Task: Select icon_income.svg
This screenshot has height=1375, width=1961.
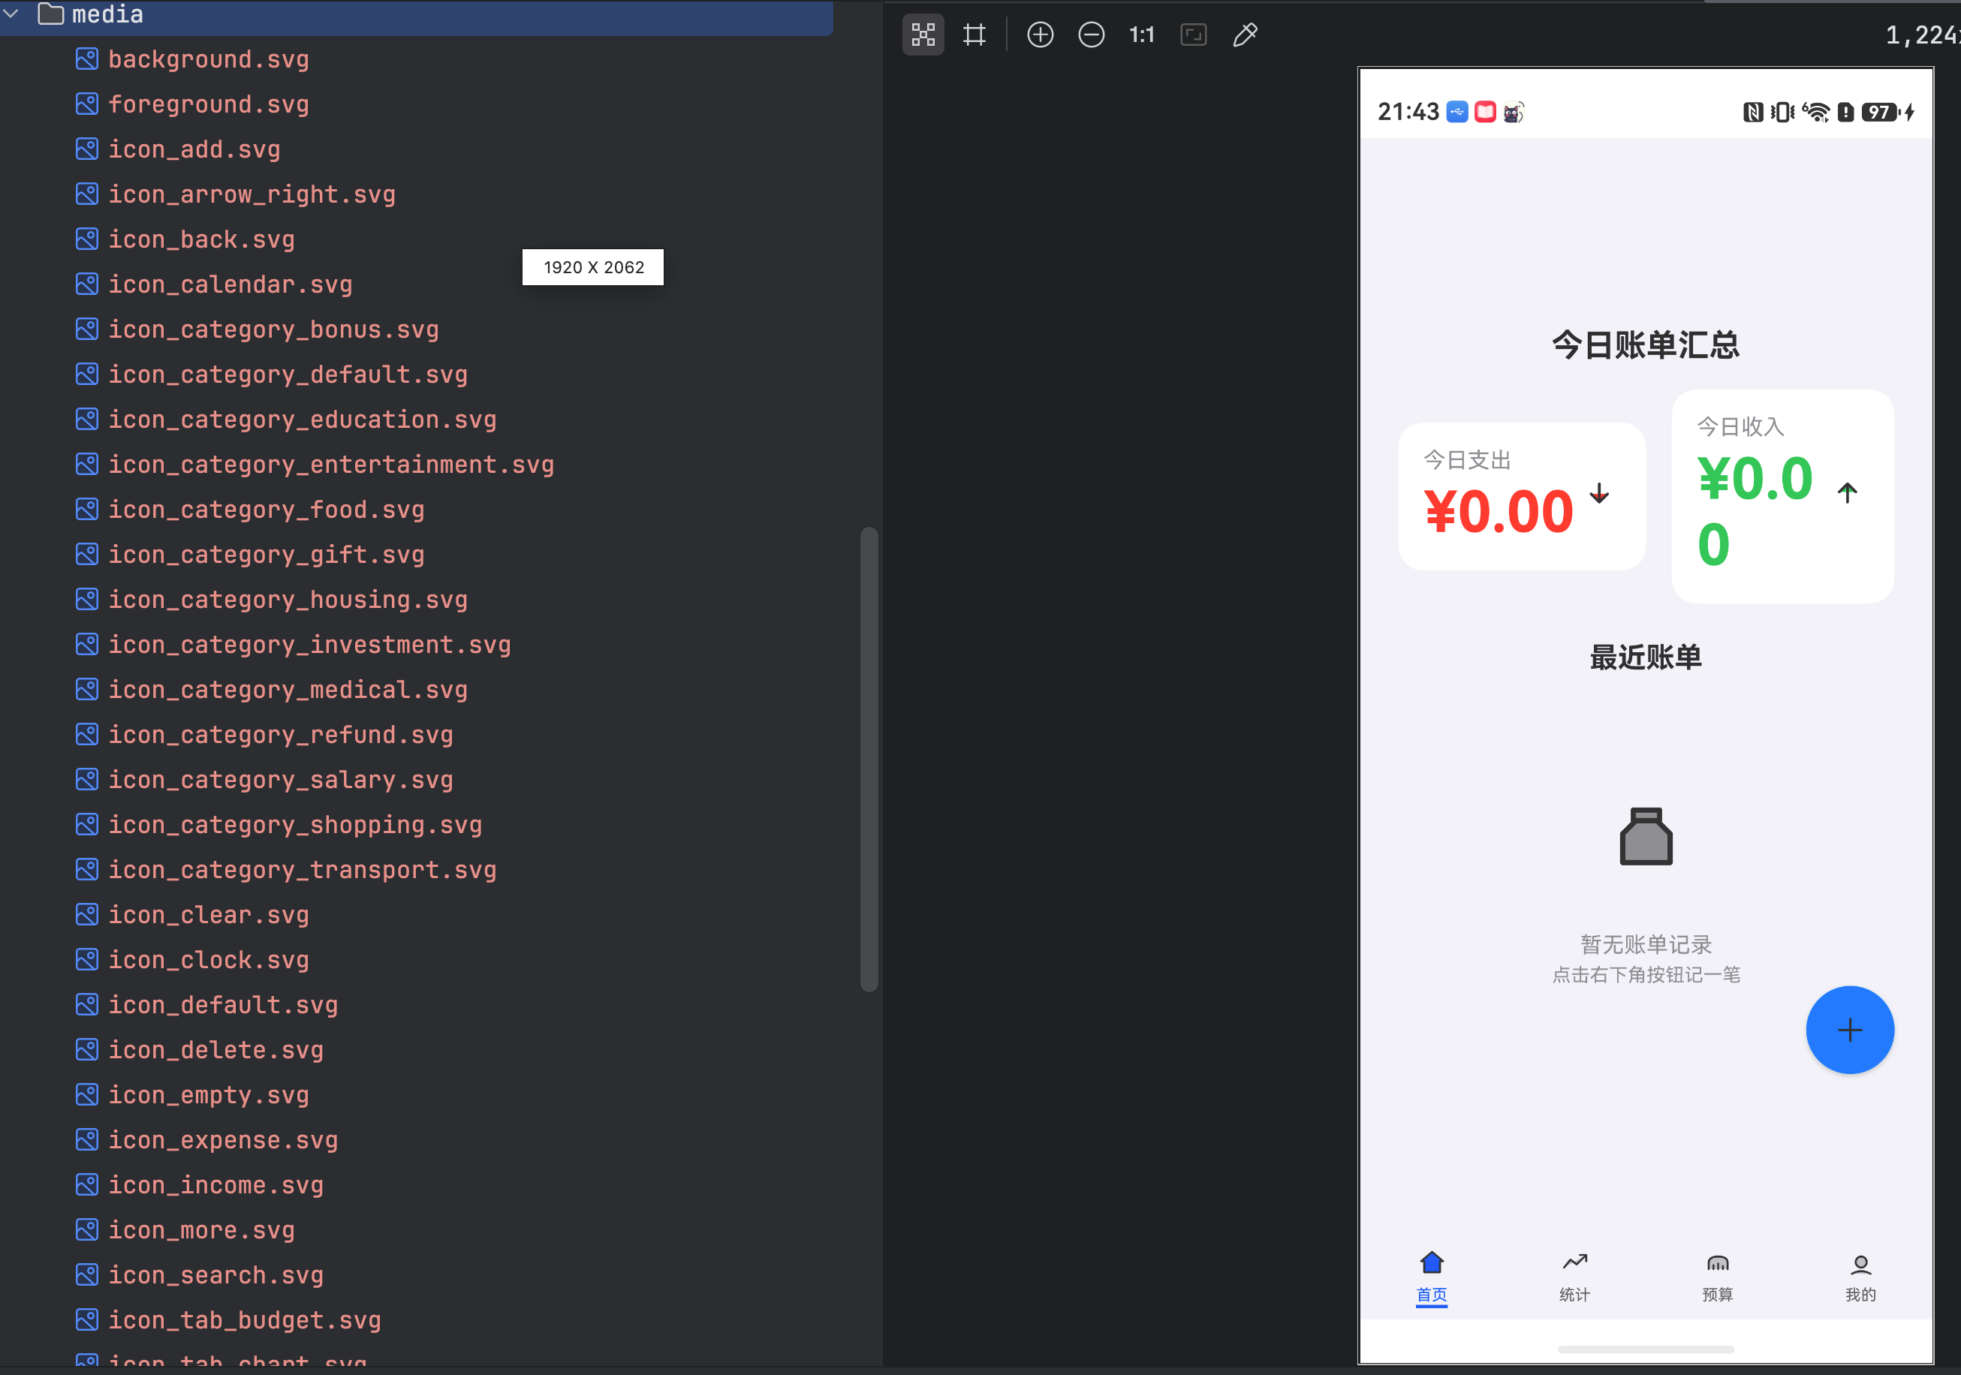Action: (x=215, y=1185)
